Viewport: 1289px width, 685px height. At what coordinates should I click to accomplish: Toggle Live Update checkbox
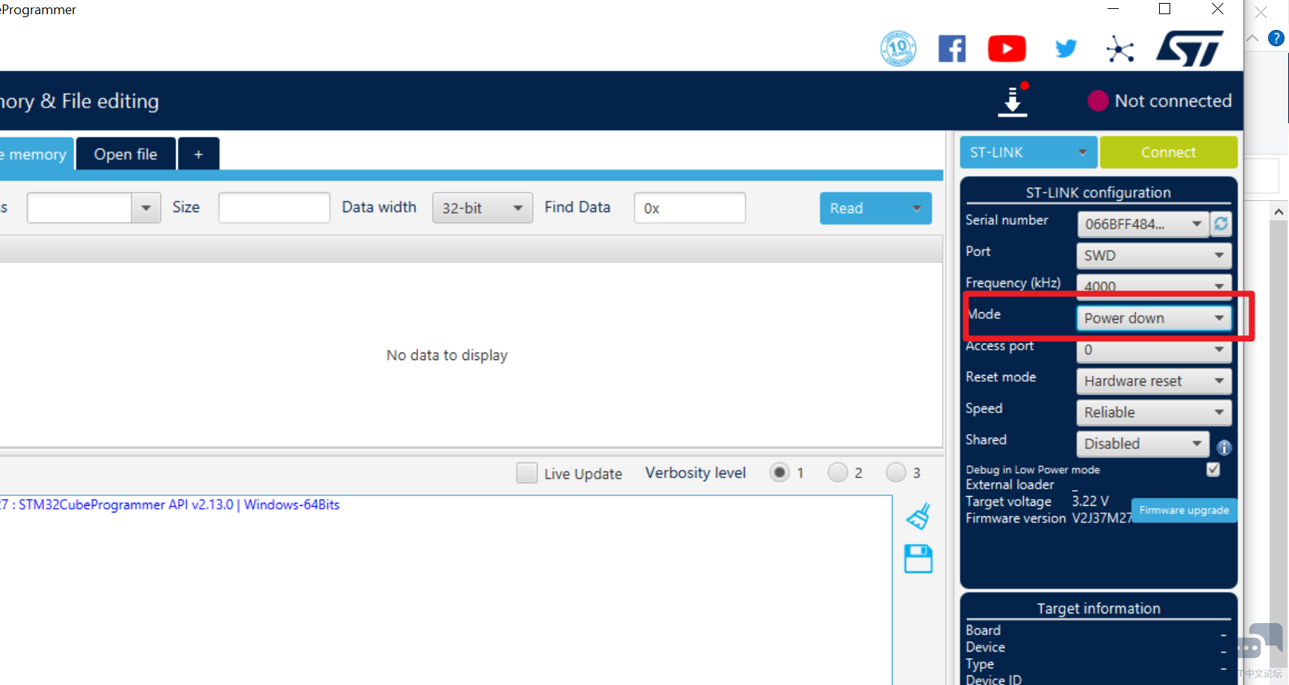527,473
